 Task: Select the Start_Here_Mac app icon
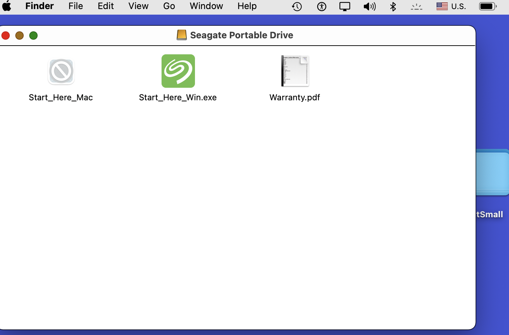(x=61, y=71)
